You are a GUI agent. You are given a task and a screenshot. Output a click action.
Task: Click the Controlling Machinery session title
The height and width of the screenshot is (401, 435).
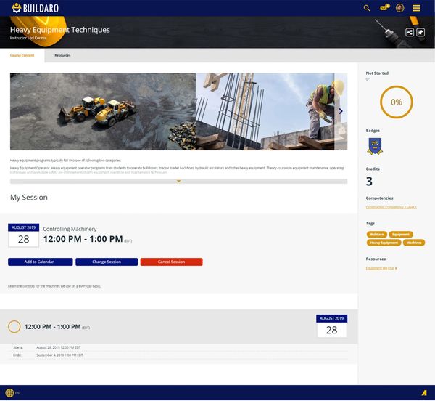tap(70, 229)
